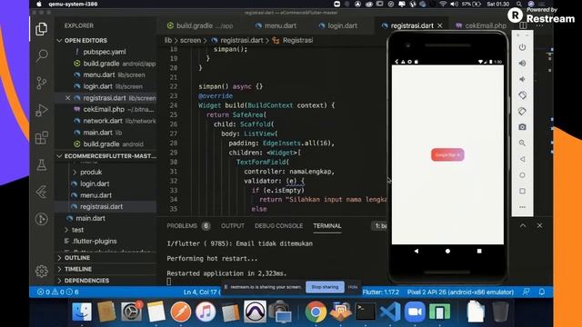Screen dimensions: 582x327
Task: Open the Manage settings gear
Action: 42,271
